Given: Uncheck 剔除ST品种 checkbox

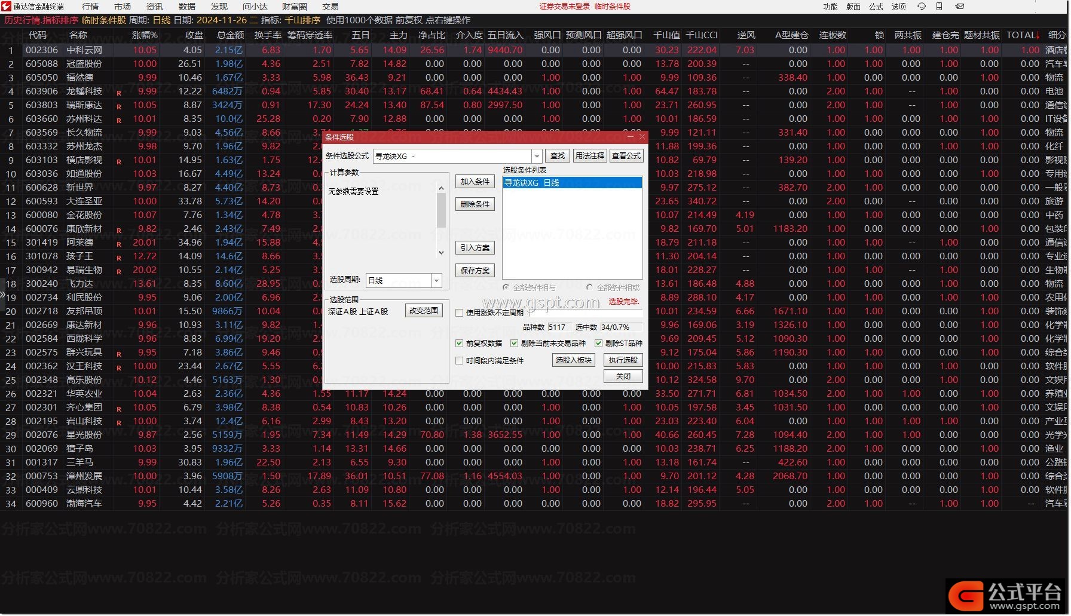Looking at the screenshot, I should click(x=598, y=344).
